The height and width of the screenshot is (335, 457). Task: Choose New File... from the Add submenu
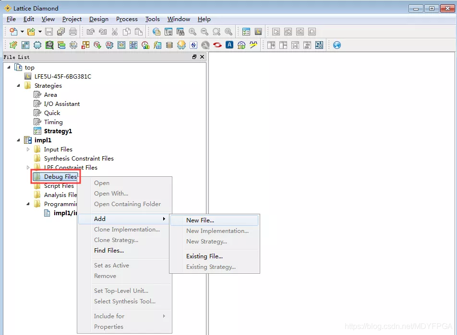(x=214, y=220)
